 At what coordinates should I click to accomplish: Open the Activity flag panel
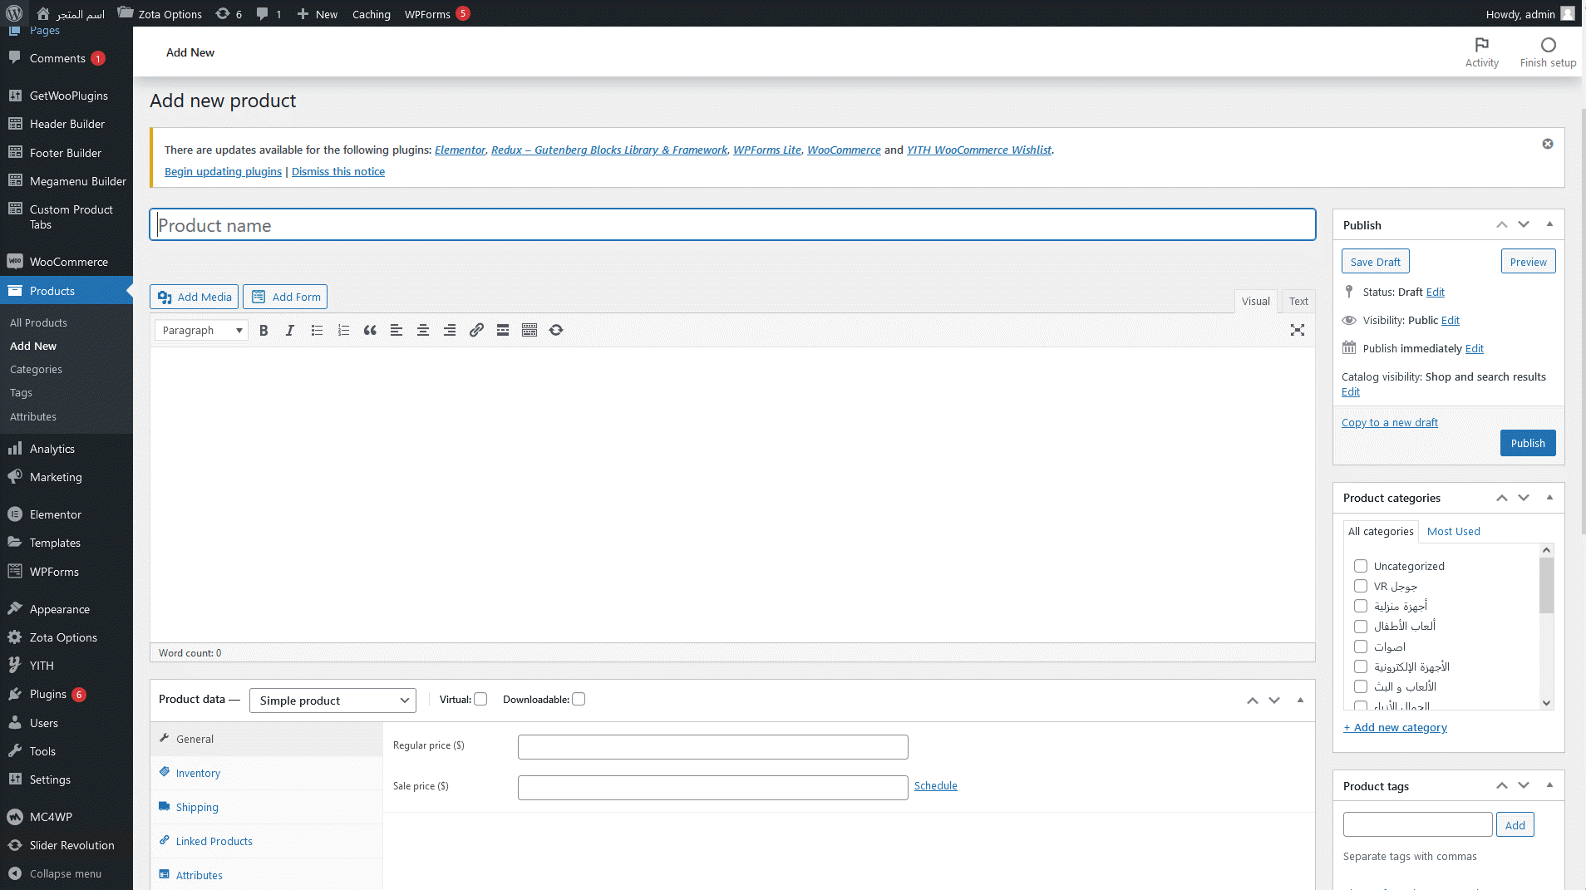click(1481, 52)
